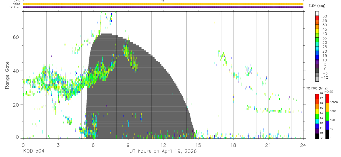Pick the white cap atop the ELEV colorbar
Screen dimensions: 341x157
click(x=317, y=13)
